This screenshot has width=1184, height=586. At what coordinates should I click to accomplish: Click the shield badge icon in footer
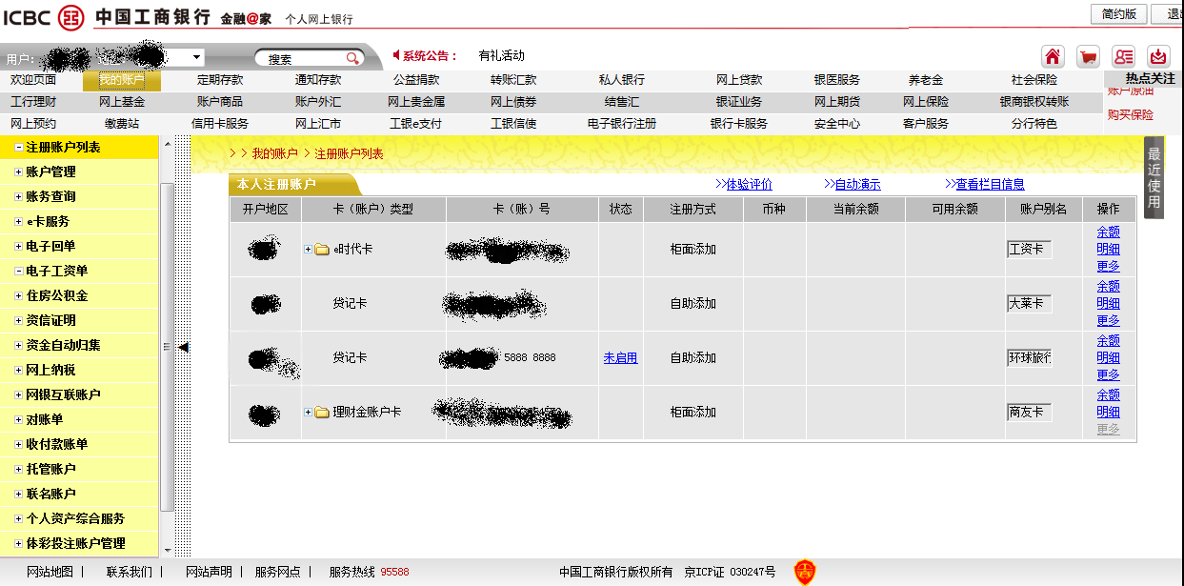(805, 572)
